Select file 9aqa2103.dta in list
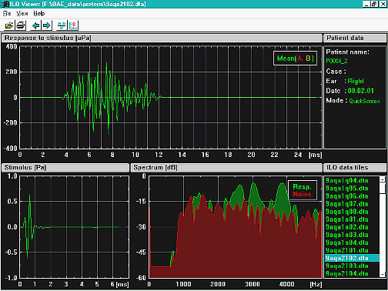 pos(347,266)
